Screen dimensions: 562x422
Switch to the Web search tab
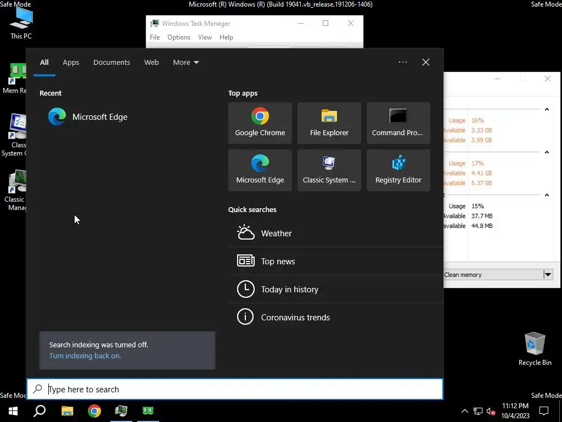pyautogui.click(x=151, y=63)
